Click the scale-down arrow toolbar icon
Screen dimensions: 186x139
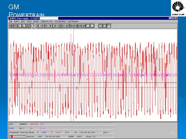click(92, 26)
